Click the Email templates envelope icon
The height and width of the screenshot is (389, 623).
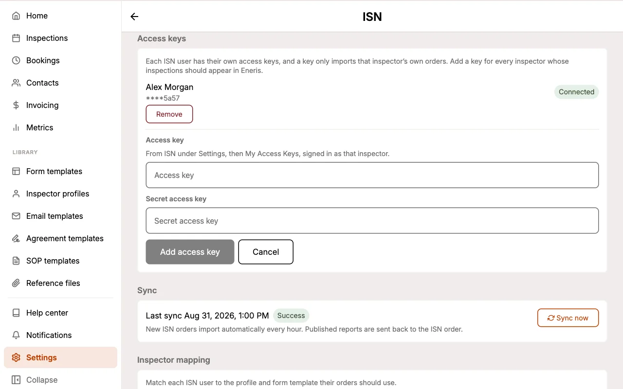coord(16,216)
